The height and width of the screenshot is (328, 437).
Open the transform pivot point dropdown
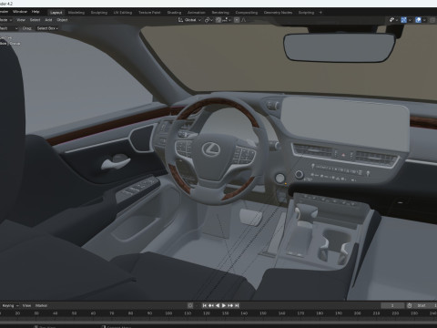(208, 20)
